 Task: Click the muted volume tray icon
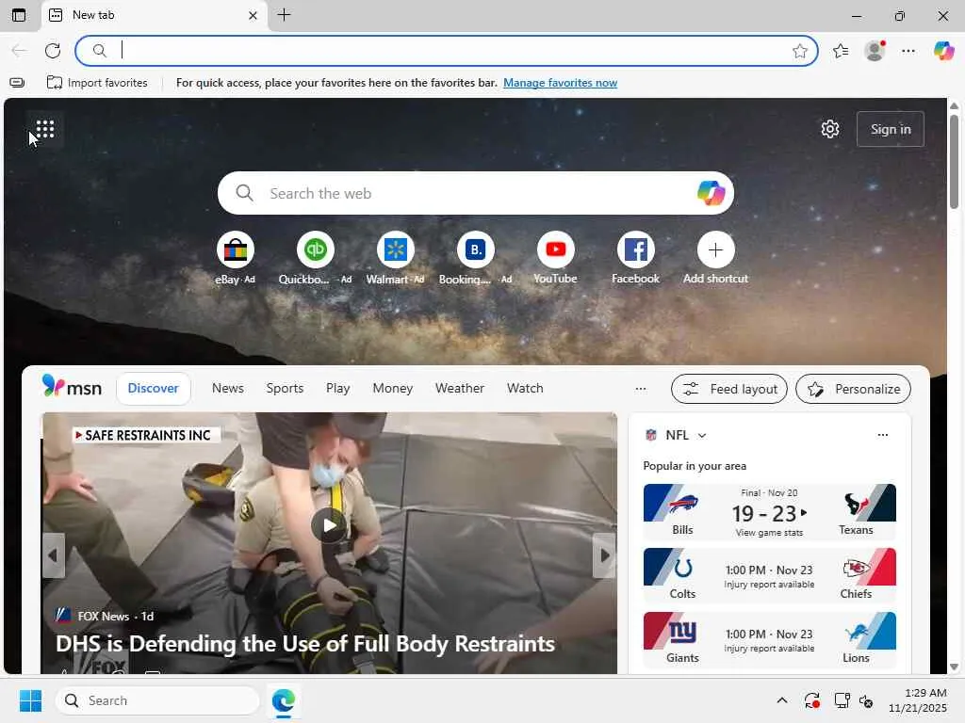867,700
